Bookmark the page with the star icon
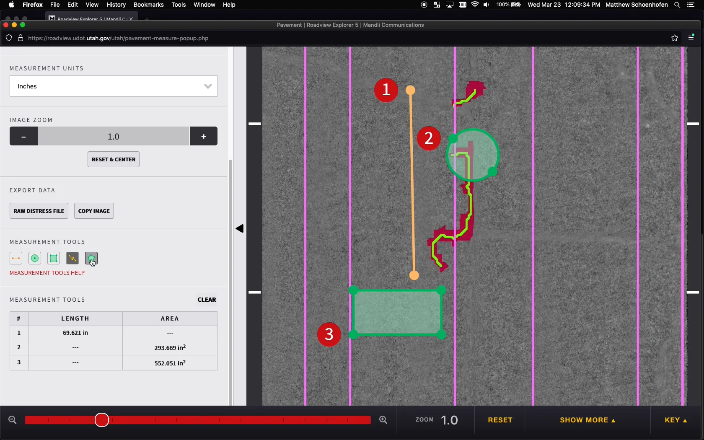704x440 pixels. point(675,38)
